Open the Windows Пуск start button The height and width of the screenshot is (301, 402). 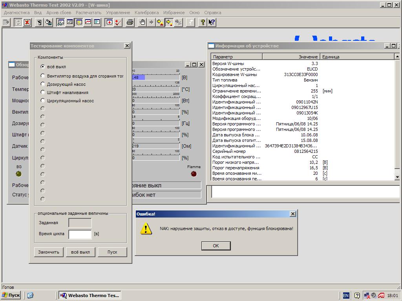[11, 296]
